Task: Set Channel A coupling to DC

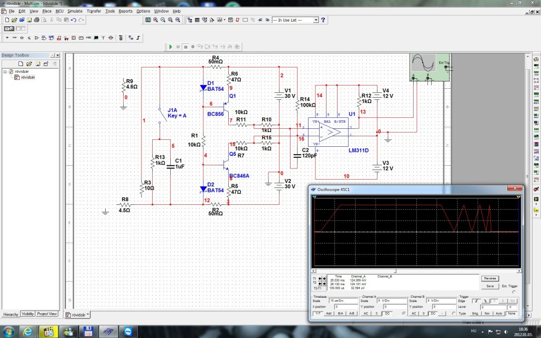Action: [x=387, y=313]
